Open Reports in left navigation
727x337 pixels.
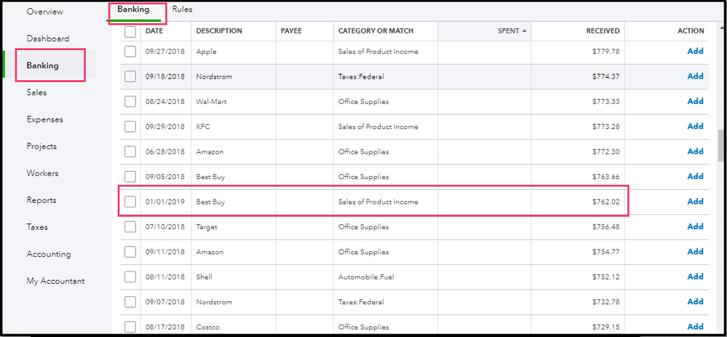point(41,200)
